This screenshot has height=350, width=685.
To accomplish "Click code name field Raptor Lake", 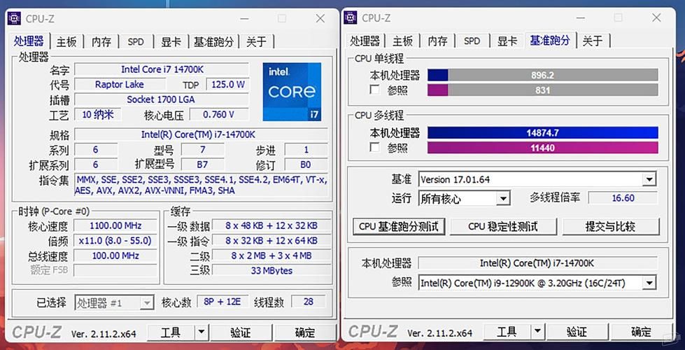I will click(120, 84).
